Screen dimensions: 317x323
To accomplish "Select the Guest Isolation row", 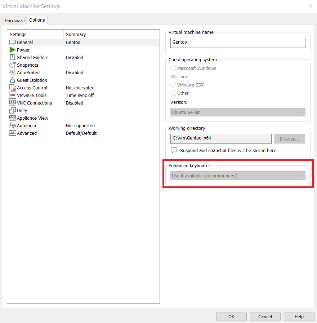I will pyautogui.click(x=83, y=80).
